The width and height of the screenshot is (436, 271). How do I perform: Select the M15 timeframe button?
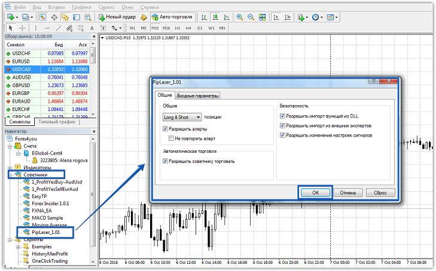[x=154, y=28]
